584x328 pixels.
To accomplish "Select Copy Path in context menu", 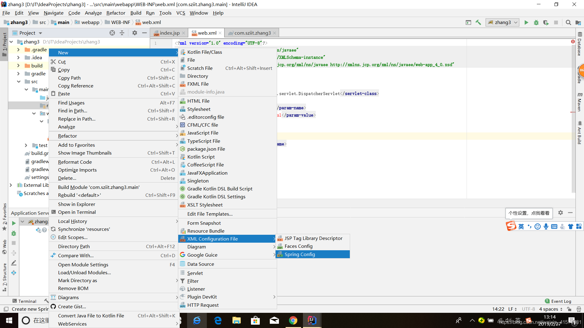I will pos(114,78).
